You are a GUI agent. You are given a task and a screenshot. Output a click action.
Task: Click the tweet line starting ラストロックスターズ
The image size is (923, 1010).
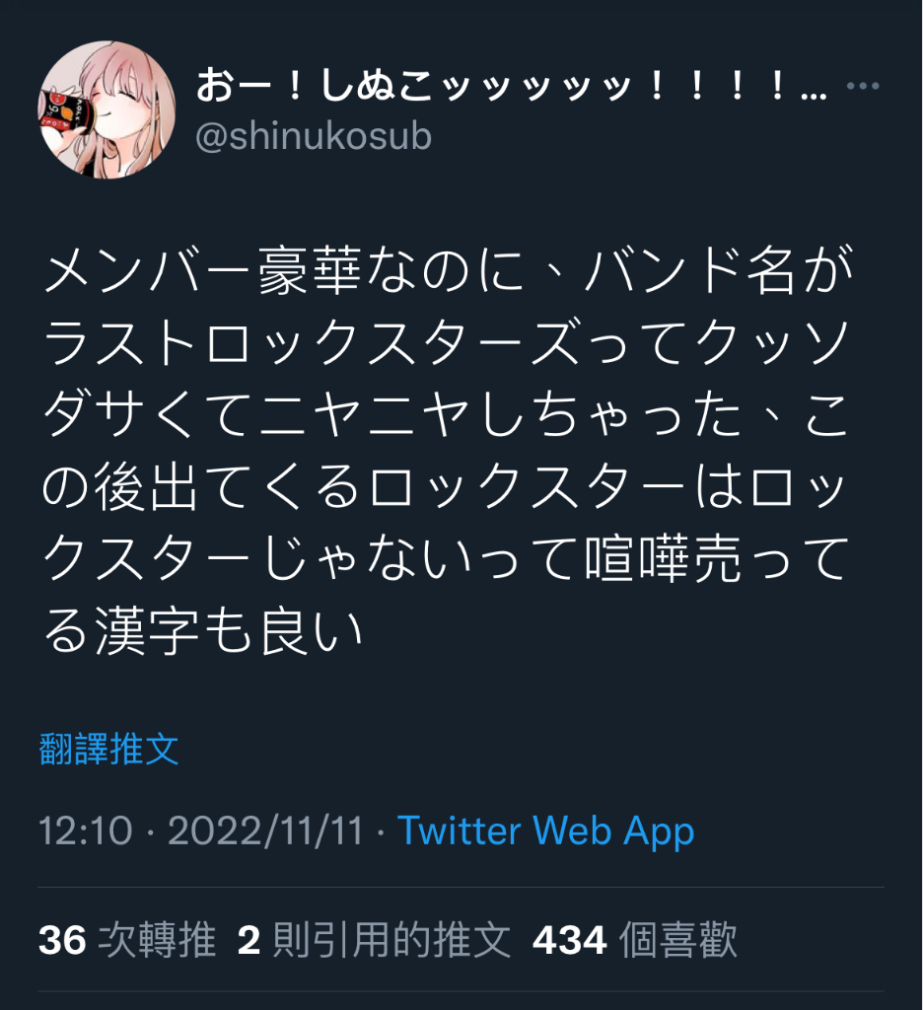pyautogui.click(x=446, y=342)
